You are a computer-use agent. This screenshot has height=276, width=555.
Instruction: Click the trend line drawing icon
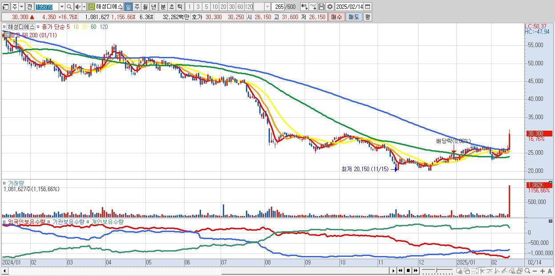click(490, 271)
